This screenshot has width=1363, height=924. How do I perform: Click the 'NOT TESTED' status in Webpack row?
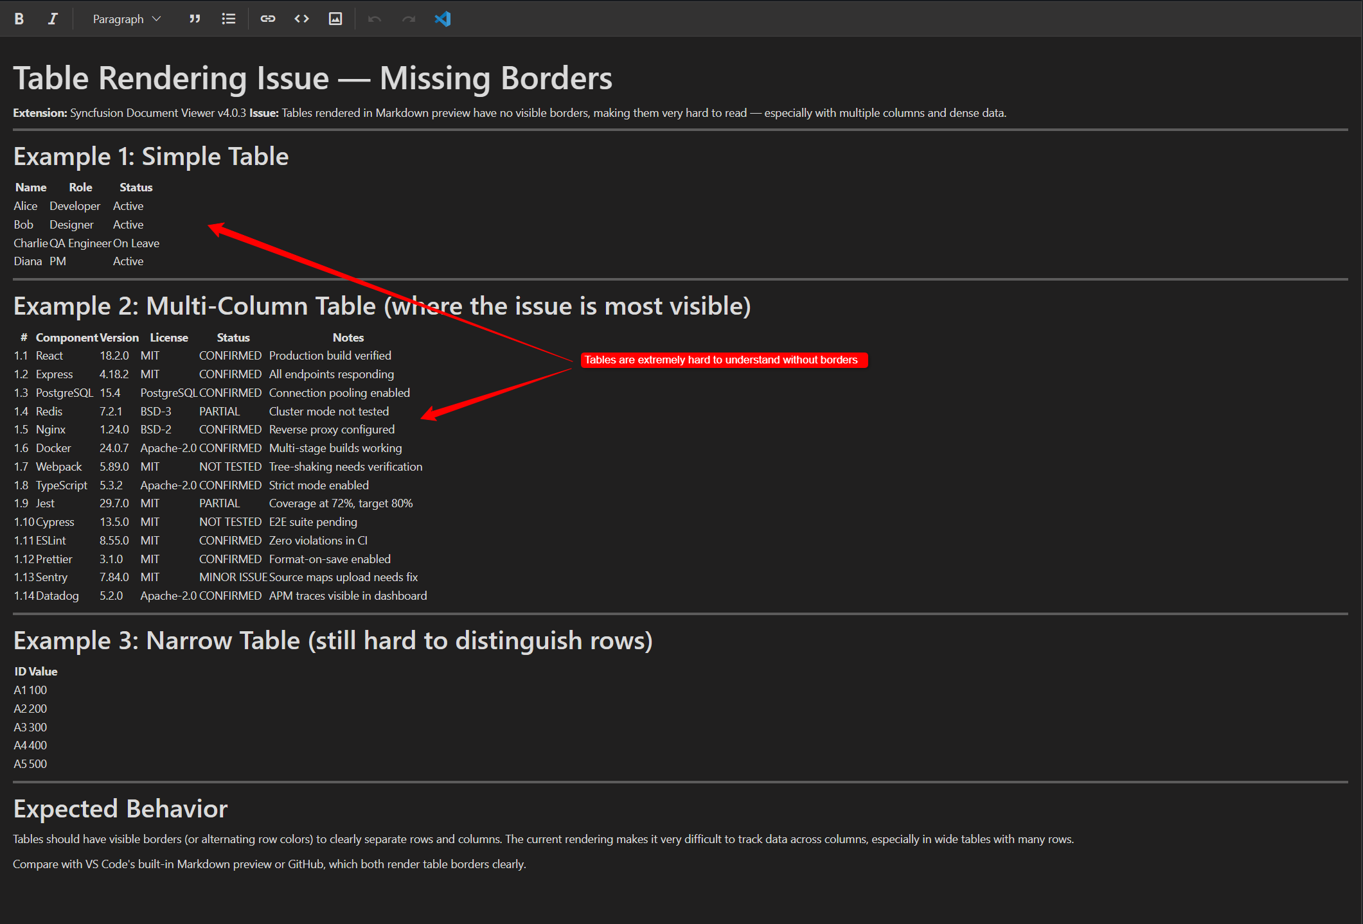pos(230,467)
